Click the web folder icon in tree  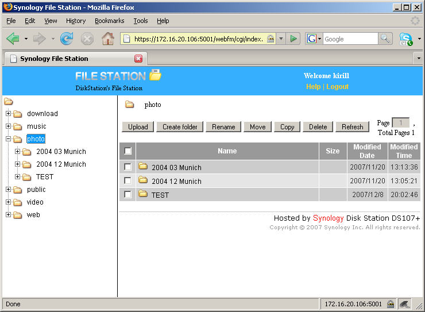18,215
